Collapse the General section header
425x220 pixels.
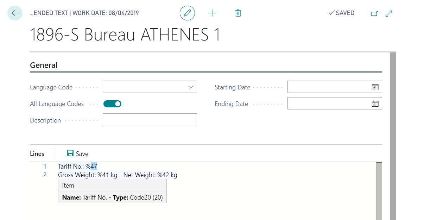(x=44, y=65)
